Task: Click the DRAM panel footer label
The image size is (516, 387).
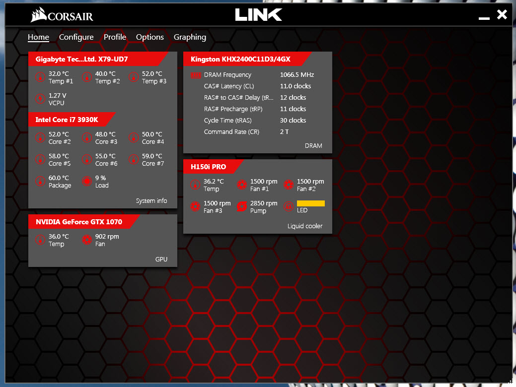Action: [313, 146]
